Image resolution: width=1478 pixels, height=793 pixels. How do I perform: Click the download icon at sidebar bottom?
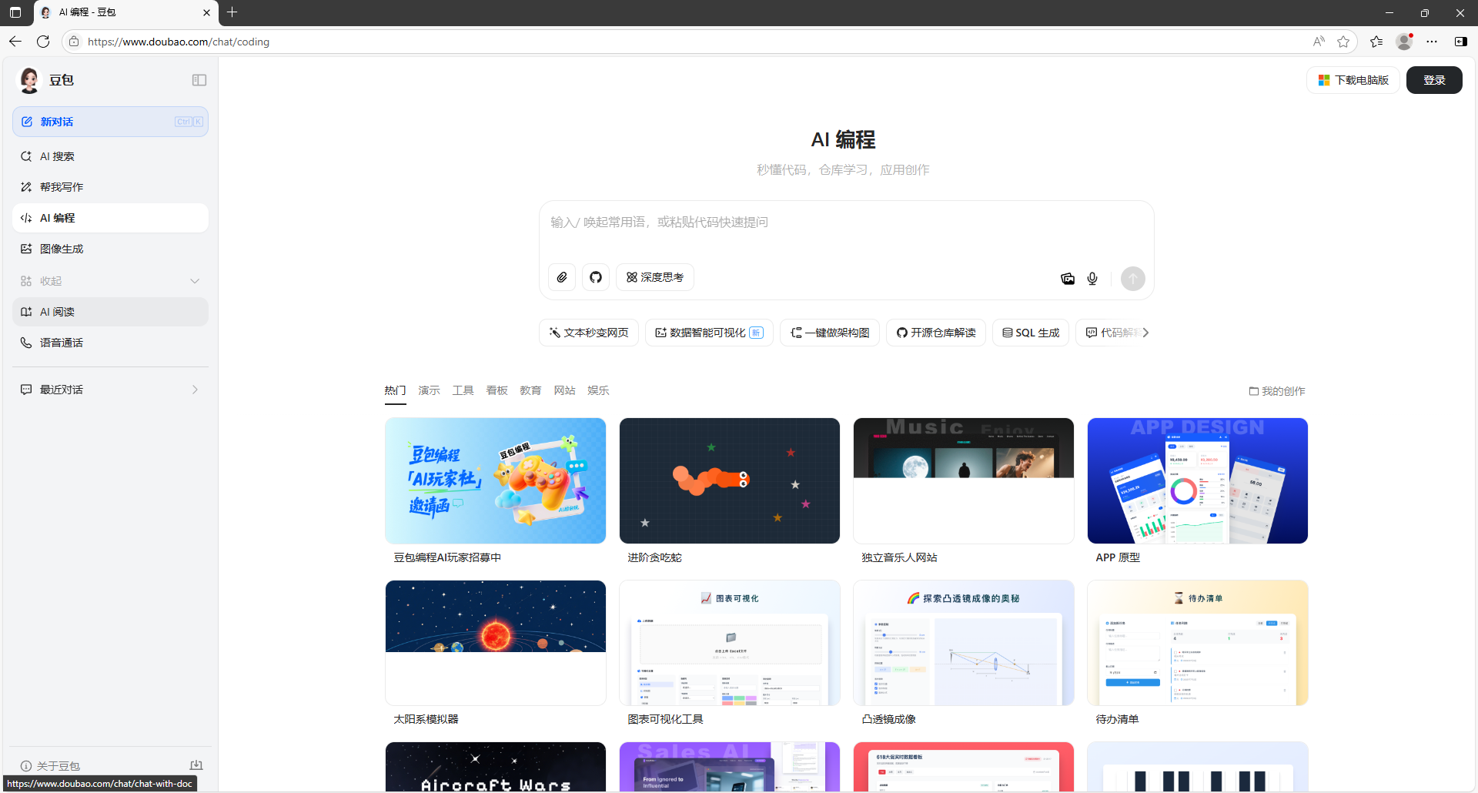[x=196, y=765]
